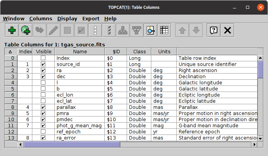Open help with the question mark icon
The width and height of the screenshot is (268, 156).
213,31
